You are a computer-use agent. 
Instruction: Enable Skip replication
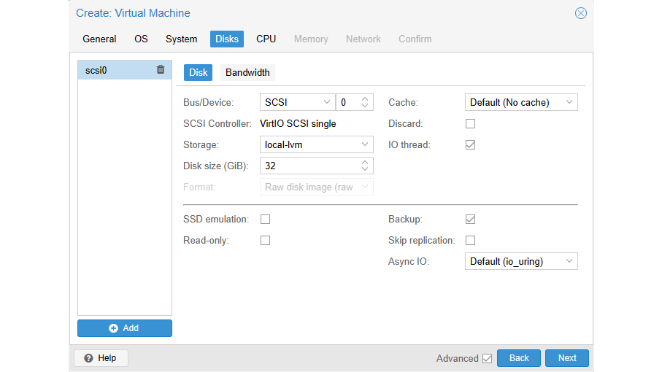471,240
